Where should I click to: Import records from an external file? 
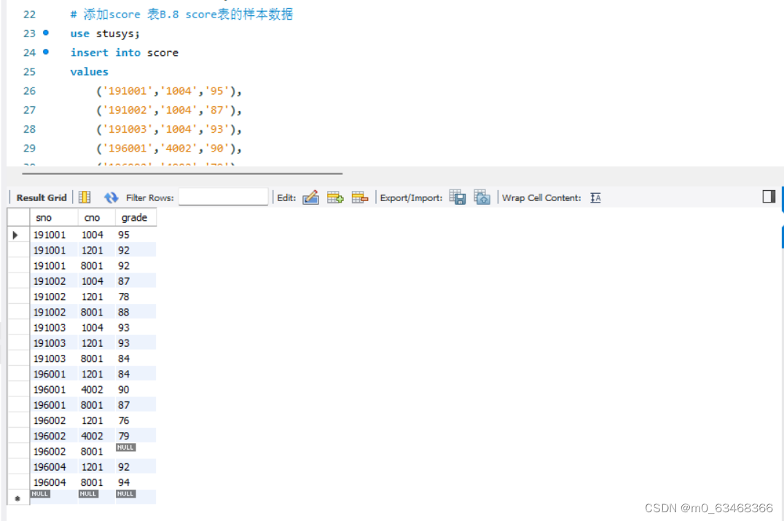[482, 197]
